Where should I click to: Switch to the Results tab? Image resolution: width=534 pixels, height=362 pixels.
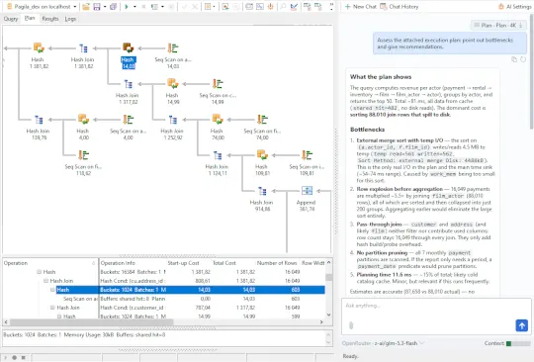(50, 19)
